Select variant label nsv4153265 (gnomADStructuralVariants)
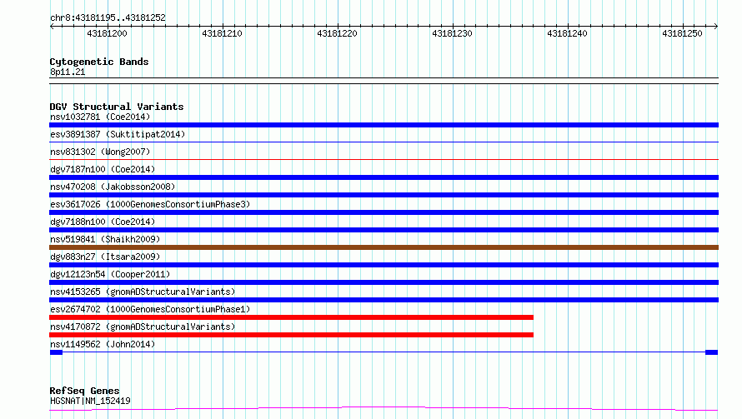This screenshot has height=419, width=742. 143,292
